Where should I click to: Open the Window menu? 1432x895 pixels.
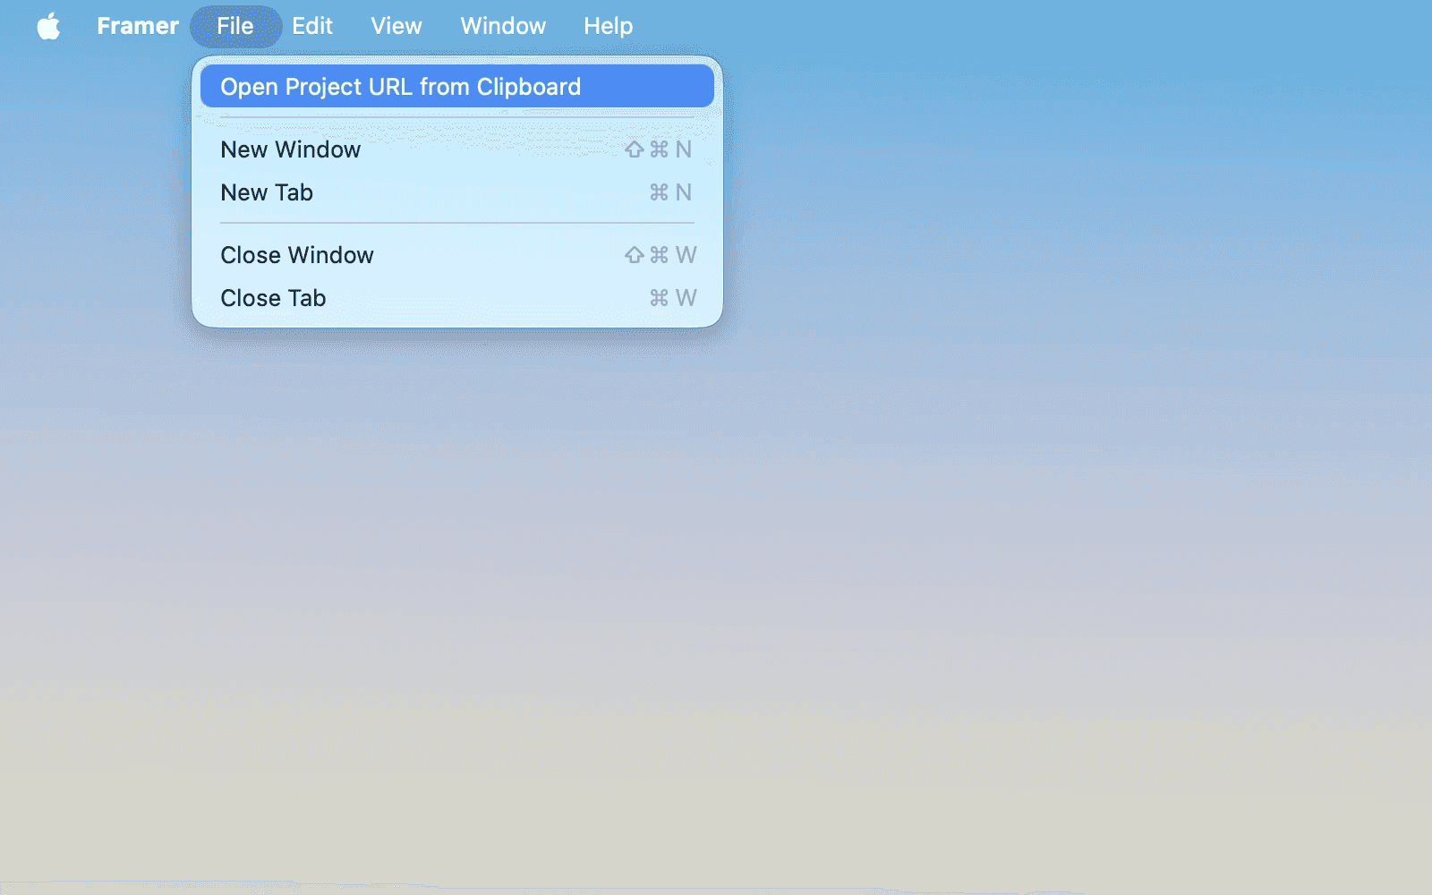(502, 25)
